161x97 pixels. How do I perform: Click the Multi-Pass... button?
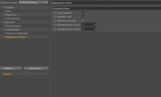click(x=36, y=68)
